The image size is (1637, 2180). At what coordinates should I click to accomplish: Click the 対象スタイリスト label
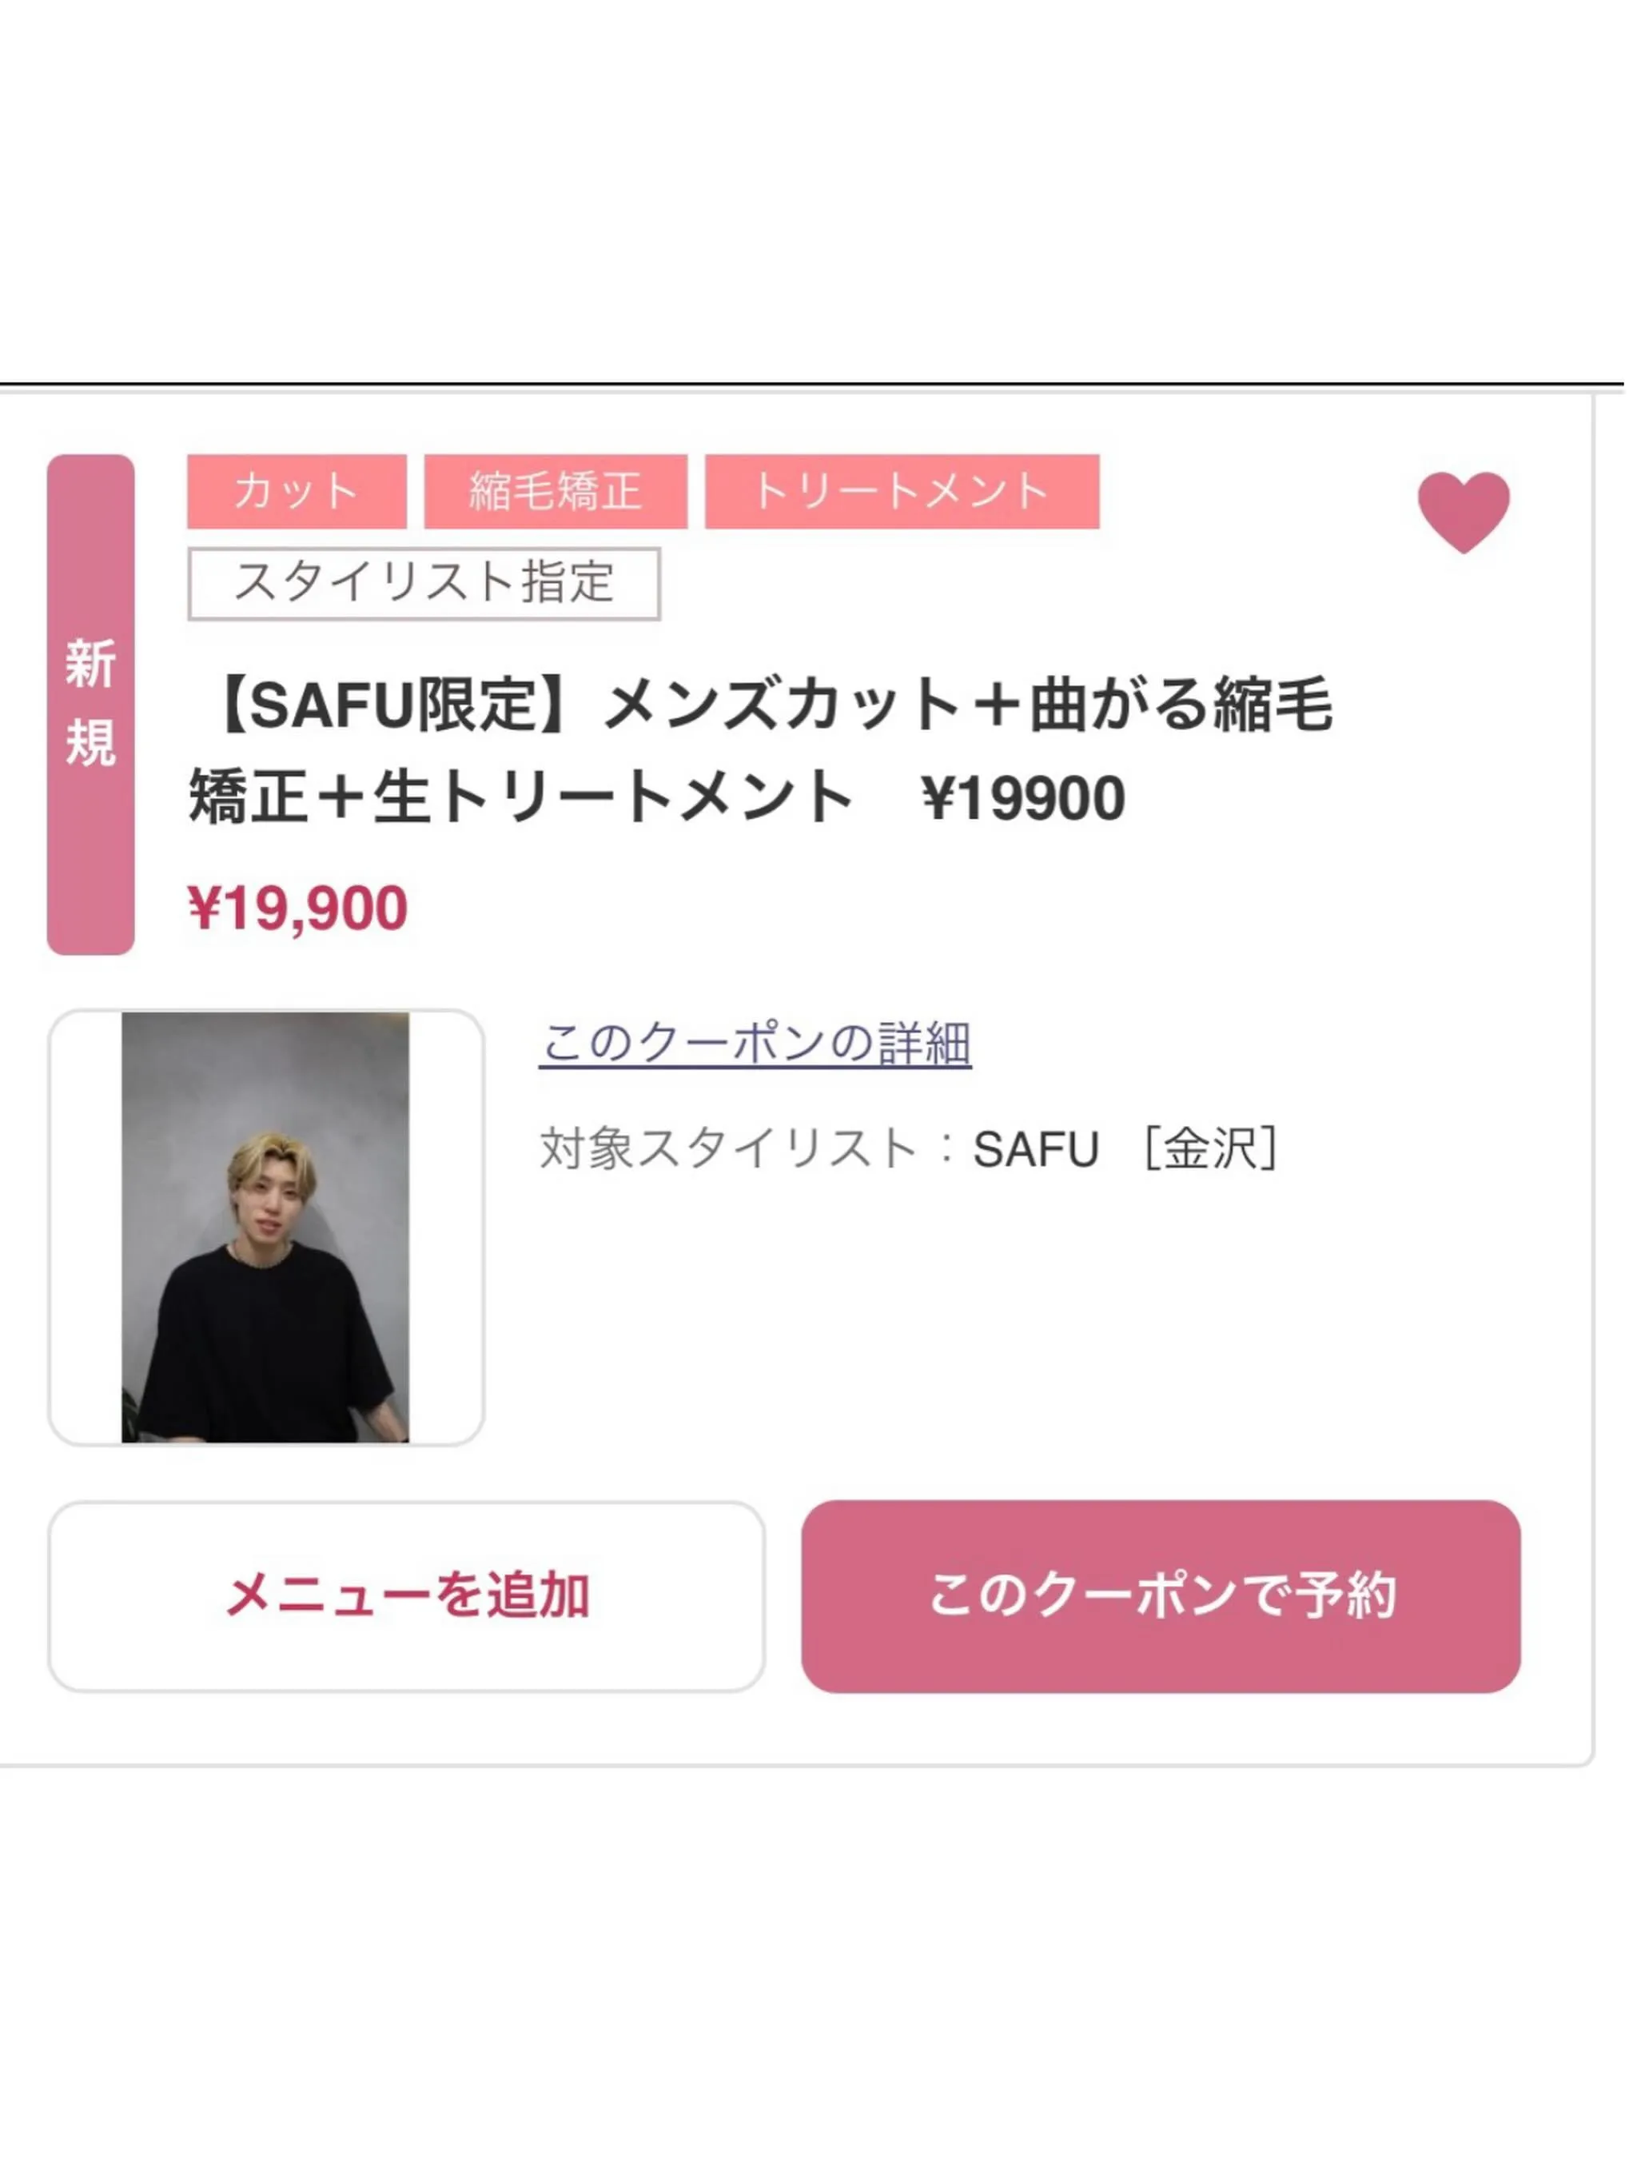729,1148
